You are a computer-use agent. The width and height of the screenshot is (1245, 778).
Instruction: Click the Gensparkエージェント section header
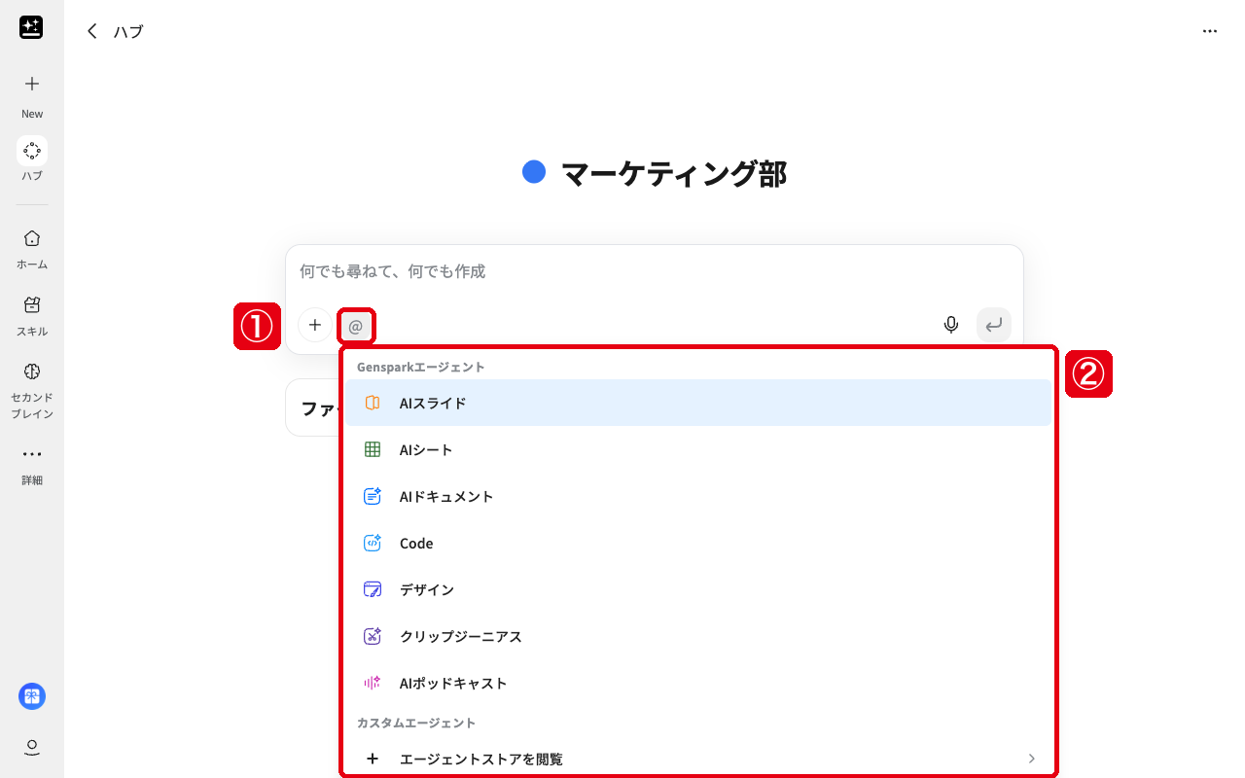tap(421, 367)
